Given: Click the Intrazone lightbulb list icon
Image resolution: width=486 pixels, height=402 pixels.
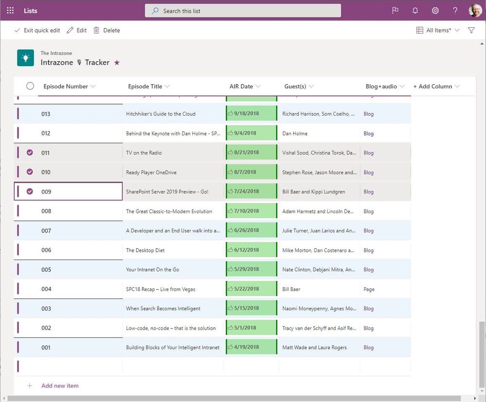Looking at the screenshot, I should (x=25, y=58).
